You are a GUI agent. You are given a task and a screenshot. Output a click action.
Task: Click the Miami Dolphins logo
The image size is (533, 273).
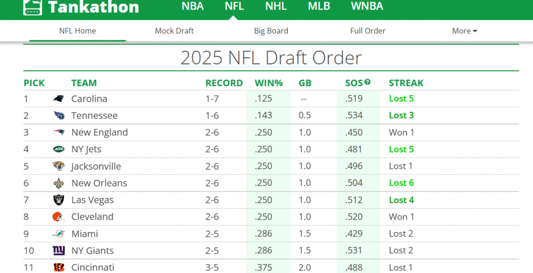(59, 234)
